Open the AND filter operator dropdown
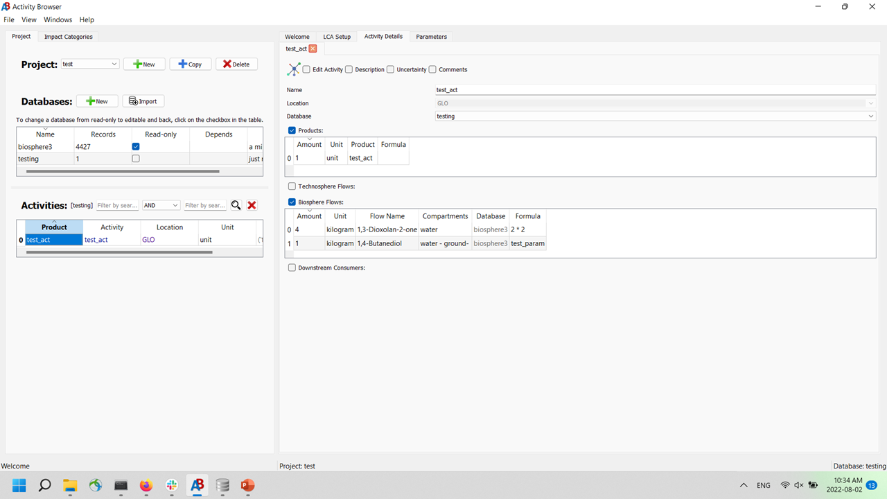The height and width of the screenshot is (499, 887). tap(161, 205)
